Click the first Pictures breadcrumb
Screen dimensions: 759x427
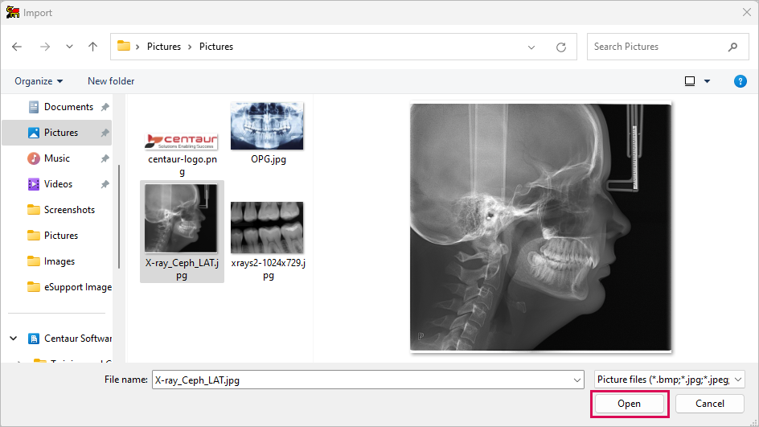[163, 47]
